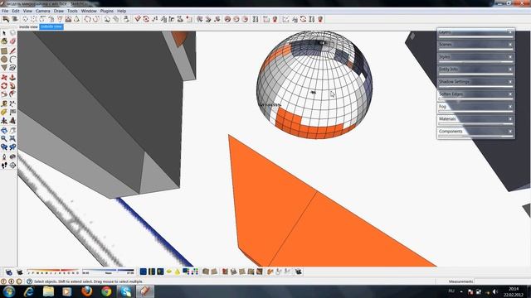Click the gridded sphere dome in the viewport
The image size is (531, 298).
(314, 84)
